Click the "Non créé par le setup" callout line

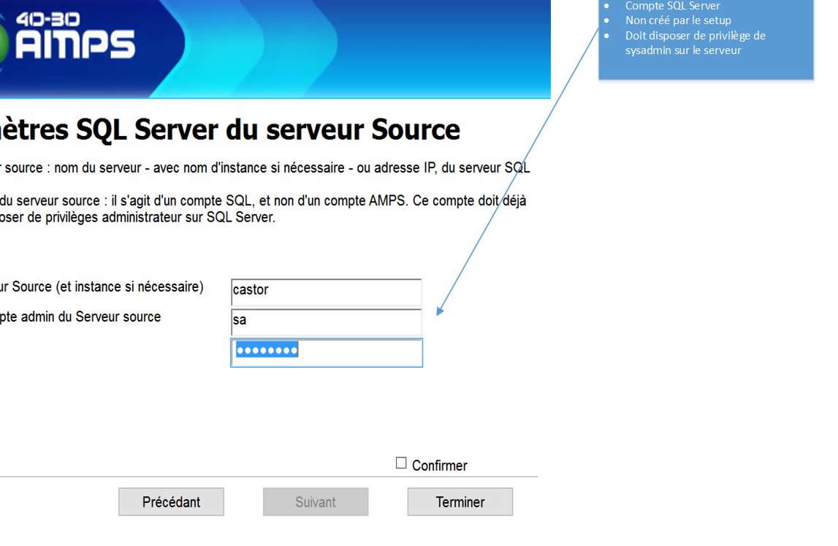678,20
